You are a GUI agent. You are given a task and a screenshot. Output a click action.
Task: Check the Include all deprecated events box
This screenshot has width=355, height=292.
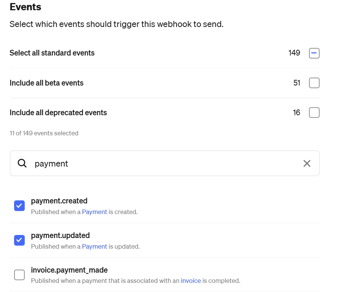point(314,113)
